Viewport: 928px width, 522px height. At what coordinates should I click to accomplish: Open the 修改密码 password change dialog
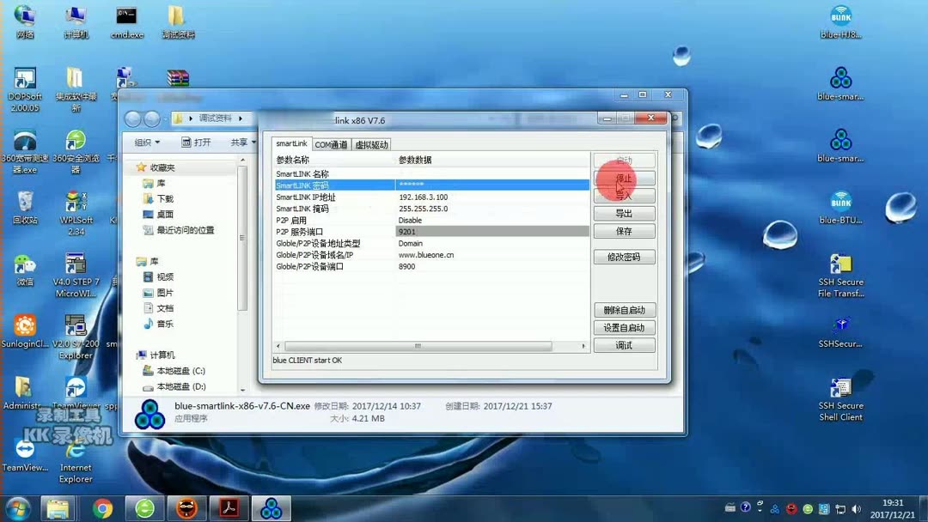tap(624, 256)
